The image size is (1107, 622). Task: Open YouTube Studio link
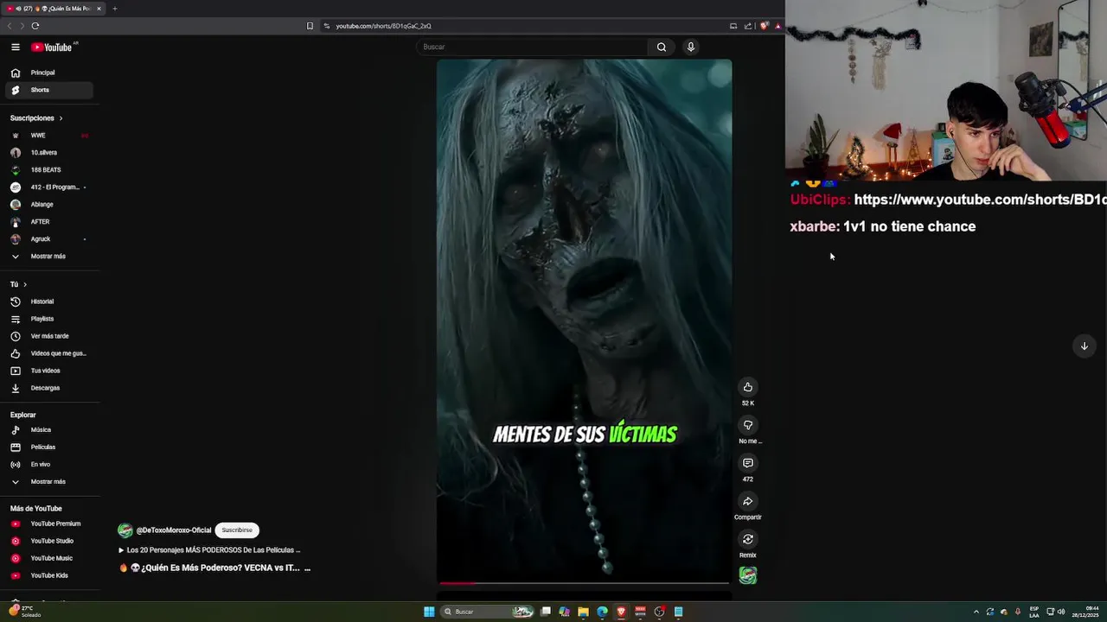click(48, 541)
